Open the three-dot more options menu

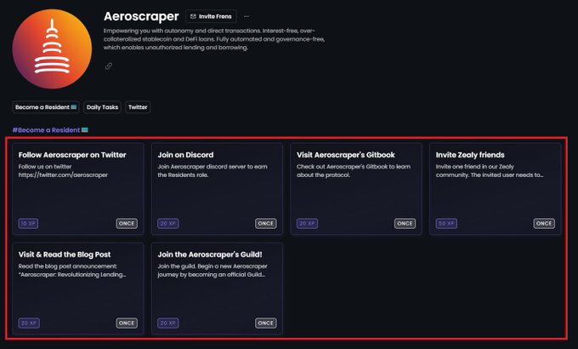pyautogui.click(x=246, y=17)
